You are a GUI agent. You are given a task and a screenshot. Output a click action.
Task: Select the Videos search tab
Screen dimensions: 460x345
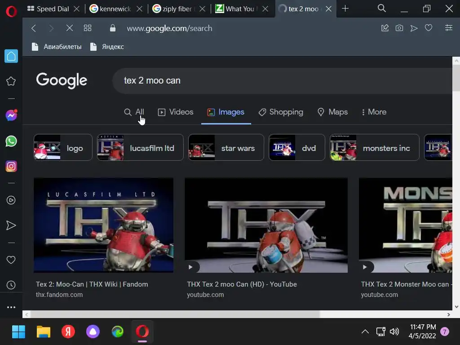click(x=176, y=112)
